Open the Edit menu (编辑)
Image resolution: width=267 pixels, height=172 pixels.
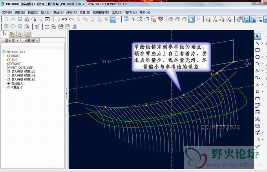[x=20, y=12]
